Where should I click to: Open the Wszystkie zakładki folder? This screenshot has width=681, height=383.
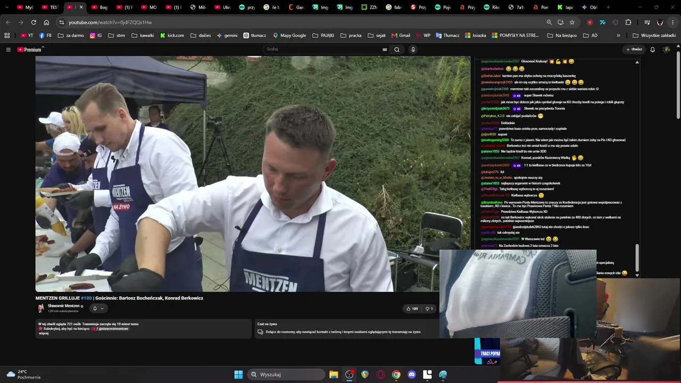654,36
